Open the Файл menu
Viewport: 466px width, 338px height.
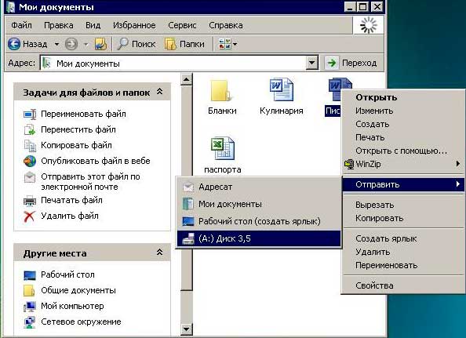point(21,25)
